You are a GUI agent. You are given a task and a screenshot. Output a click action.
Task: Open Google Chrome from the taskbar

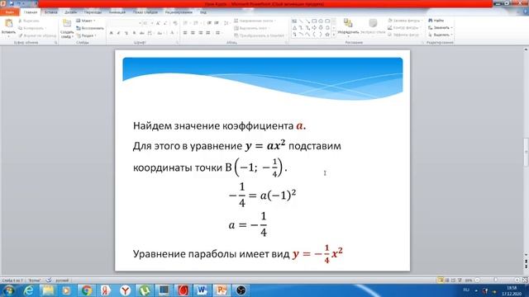pyautogui.click(x=86, y=290)
